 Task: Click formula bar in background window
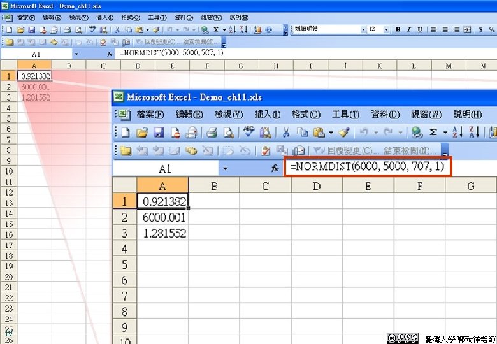click(306, 54)
